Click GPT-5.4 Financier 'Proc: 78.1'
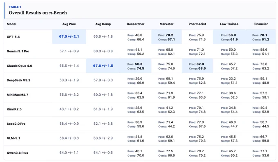Viewport: 278px width, 162px height. [260, 35]
